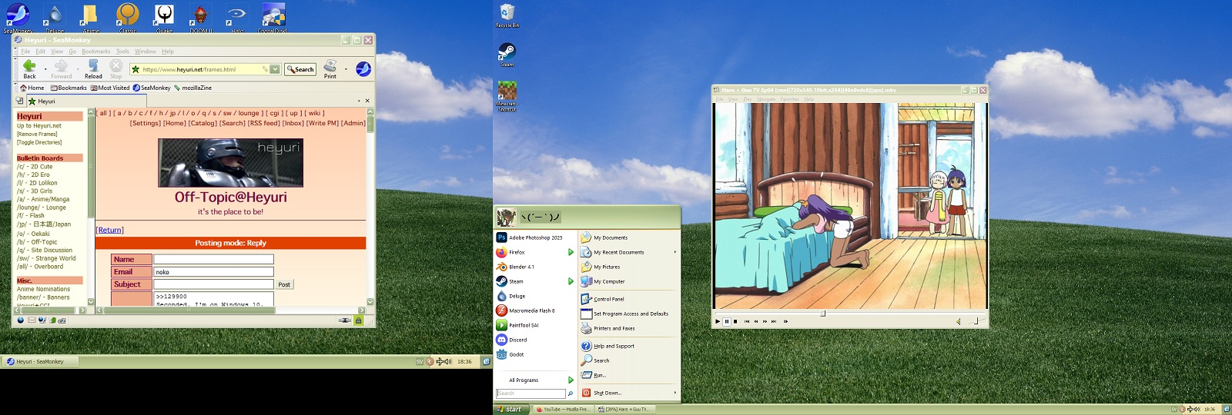Switch to YouTube Firefox taskbar button
Image resolution: width=1232 pixels, height=415 pixels.
pos(563,409)
